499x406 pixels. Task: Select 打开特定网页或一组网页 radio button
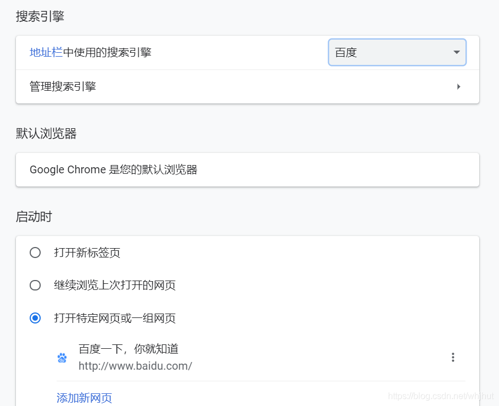(35, 318)
